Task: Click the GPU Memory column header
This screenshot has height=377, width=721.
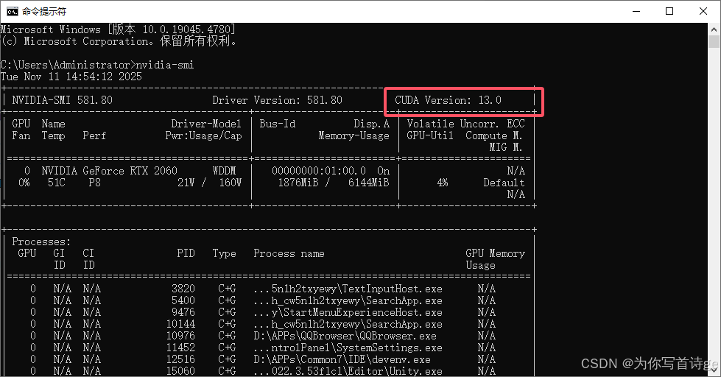Action: click(495, 254)
